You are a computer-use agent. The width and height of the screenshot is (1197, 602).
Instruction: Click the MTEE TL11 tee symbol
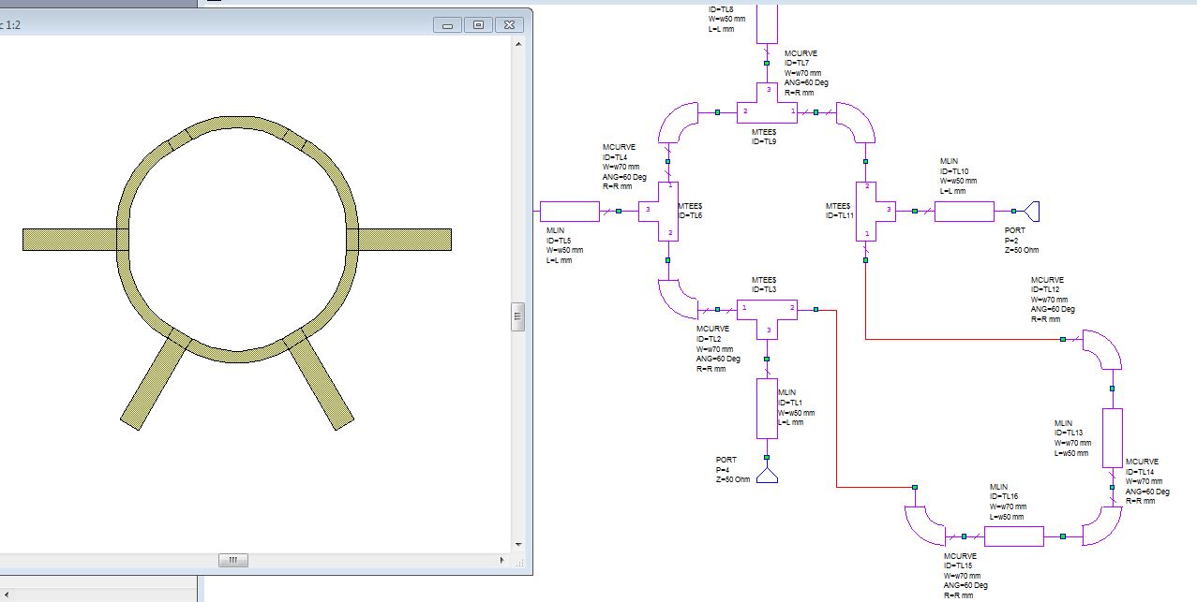[x=865, y=211]
